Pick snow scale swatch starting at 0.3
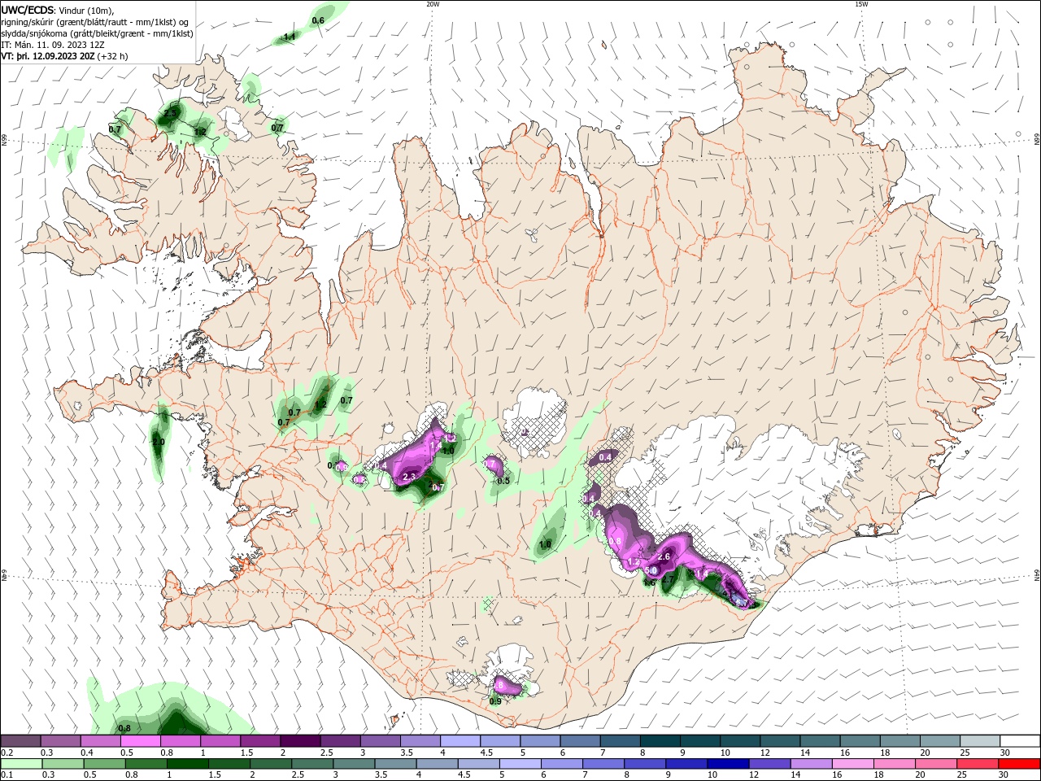This screenshot has height=781, width=1041. point(61,741)
